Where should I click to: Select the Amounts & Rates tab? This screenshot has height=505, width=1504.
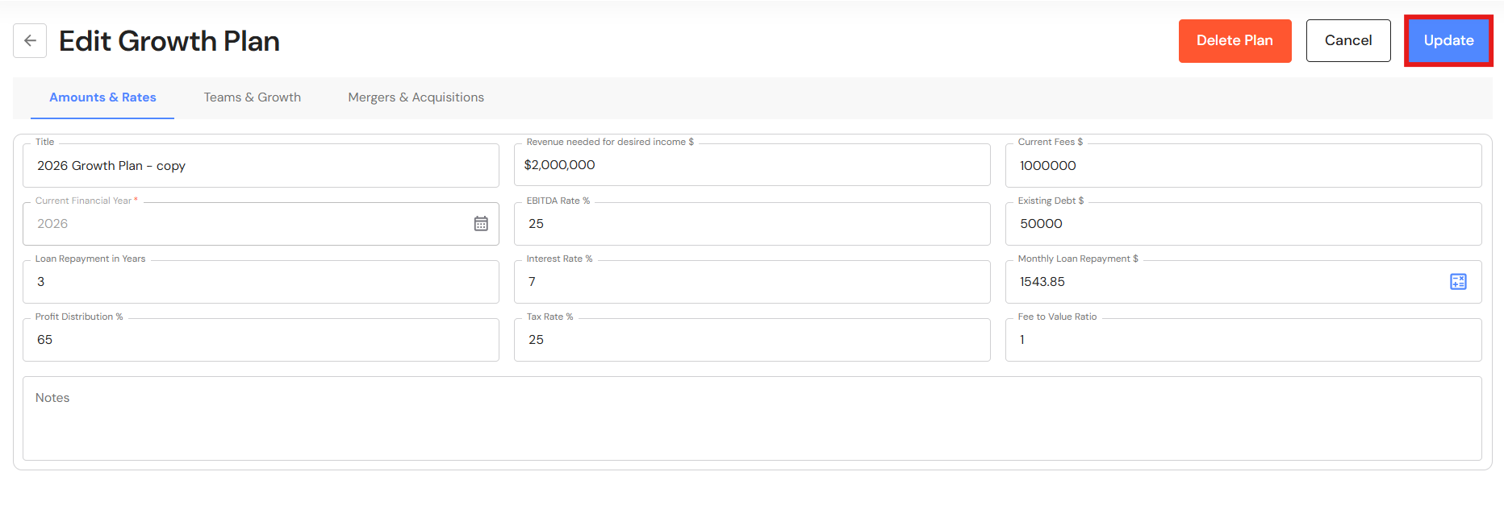(102, 97)
